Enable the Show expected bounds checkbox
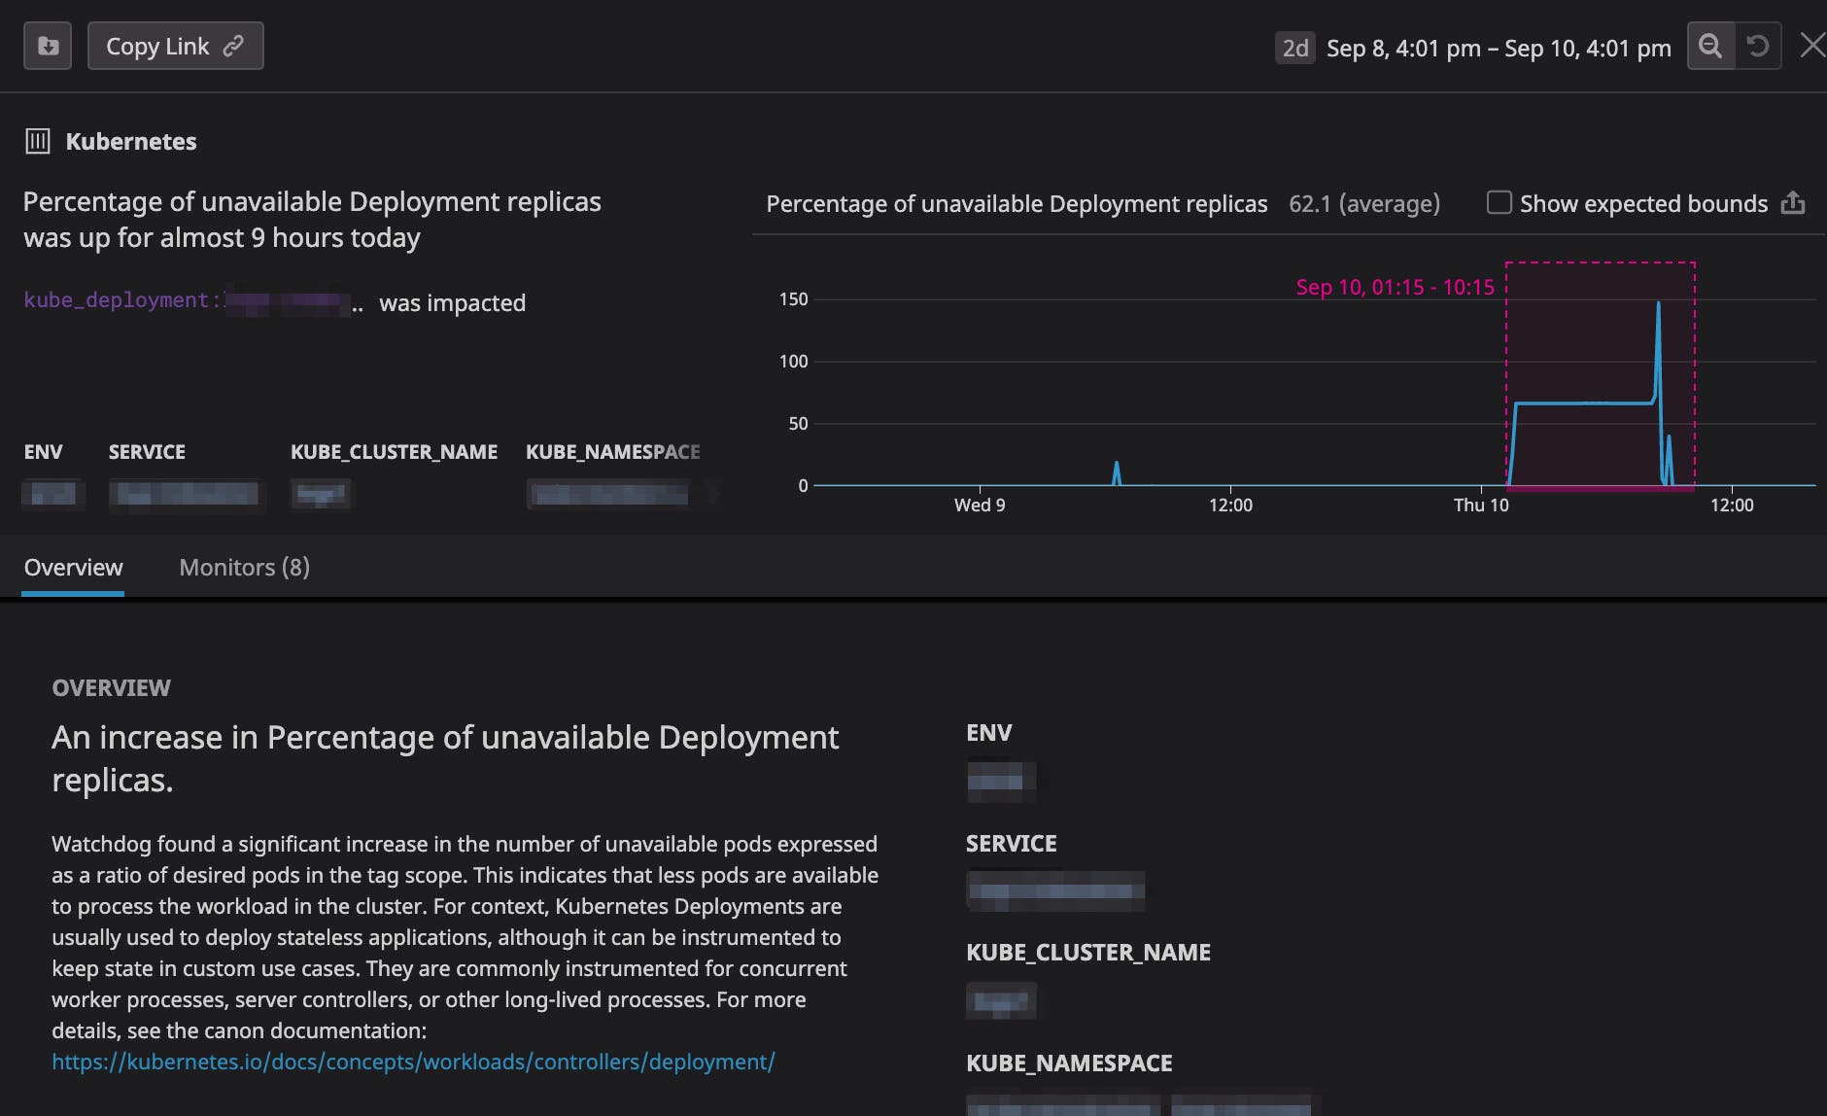The width and height of the screenshot is (1827, 1116). [1499, 202]
